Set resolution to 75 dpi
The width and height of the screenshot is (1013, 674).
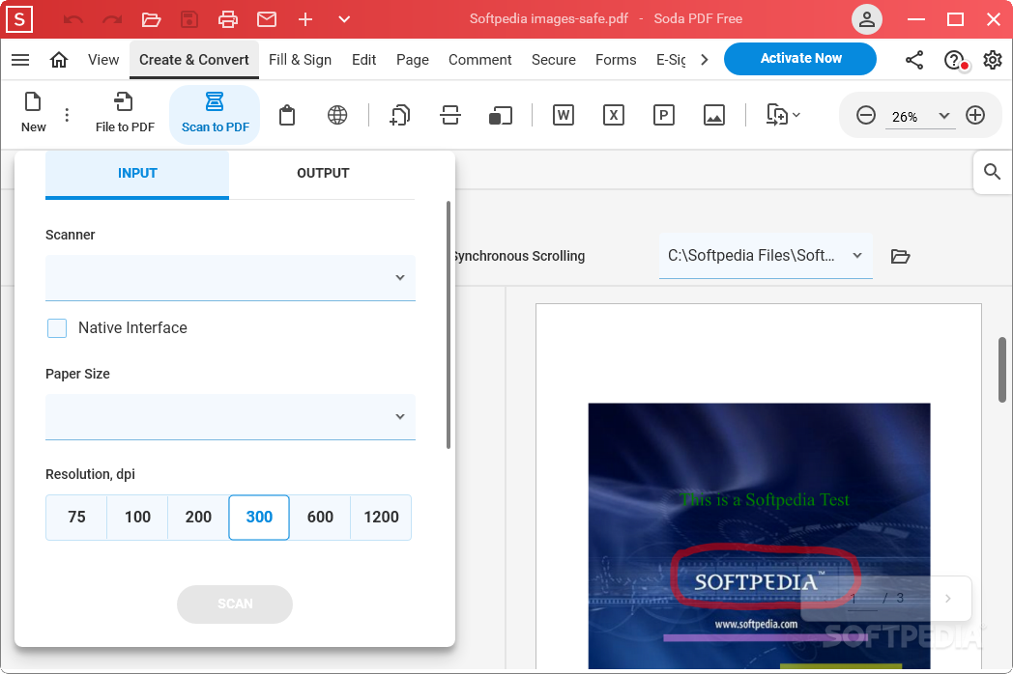[x=76, y=518]
